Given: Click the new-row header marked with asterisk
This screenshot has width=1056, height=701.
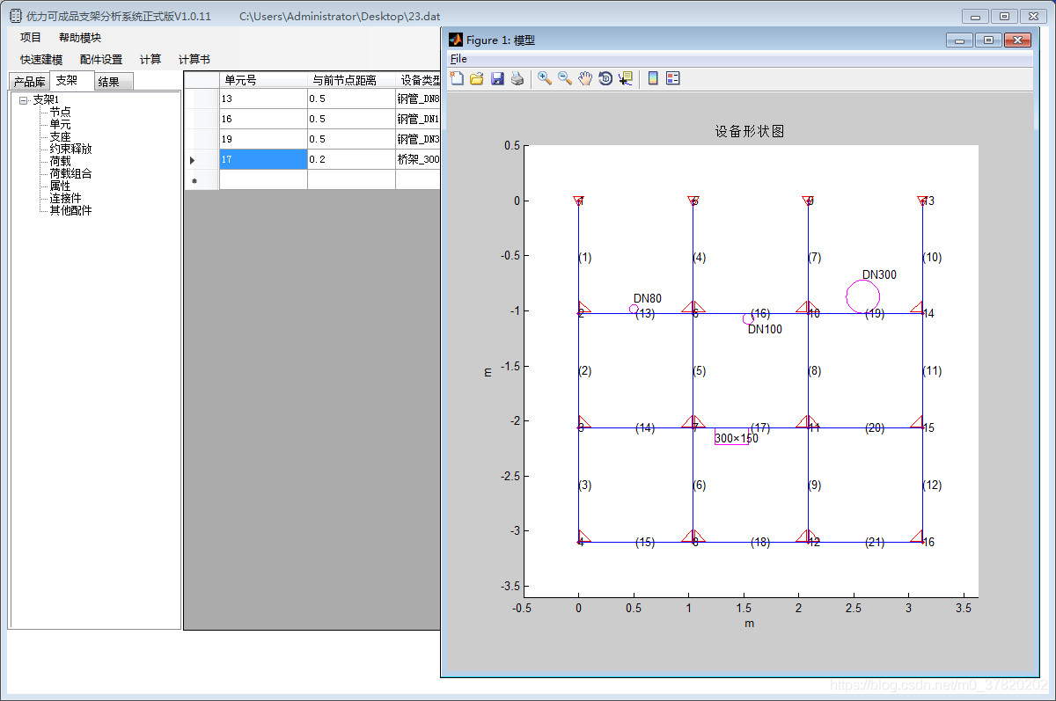Looking at the screenshot, I should 202,179.
